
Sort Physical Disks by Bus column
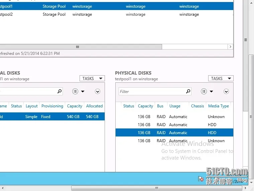pos(160,106)
